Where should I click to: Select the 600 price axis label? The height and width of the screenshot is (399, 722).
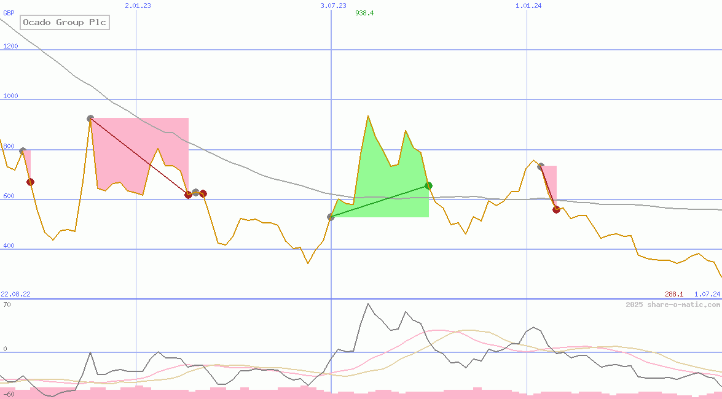click(x=9, y=196)
